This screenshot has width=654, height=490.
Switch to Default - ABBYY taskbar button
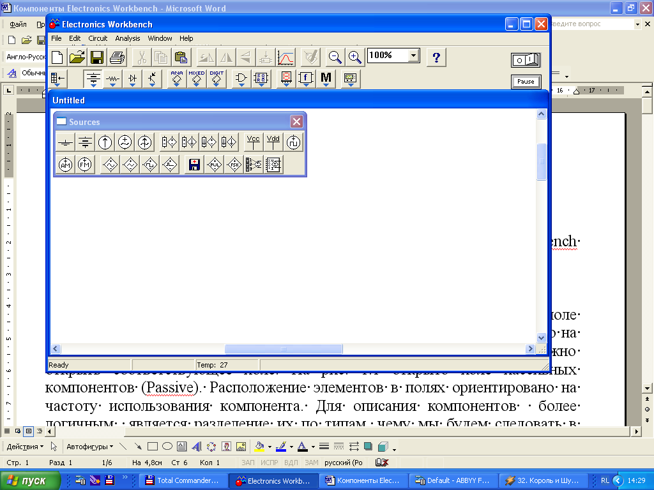(453, 480)
